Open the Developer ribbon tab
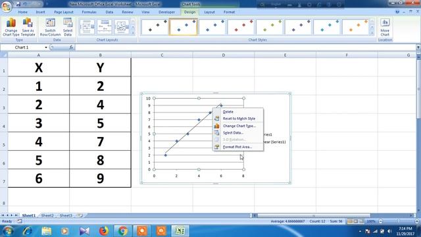 click(x=166, y=12)
